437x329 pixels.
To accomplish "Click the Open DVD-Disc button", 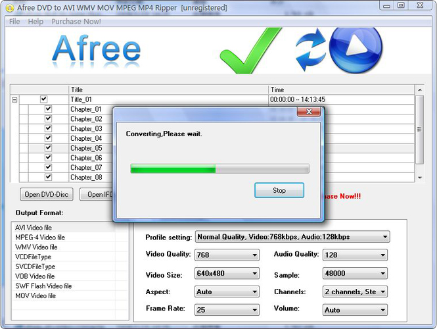I will pos(47,194).
